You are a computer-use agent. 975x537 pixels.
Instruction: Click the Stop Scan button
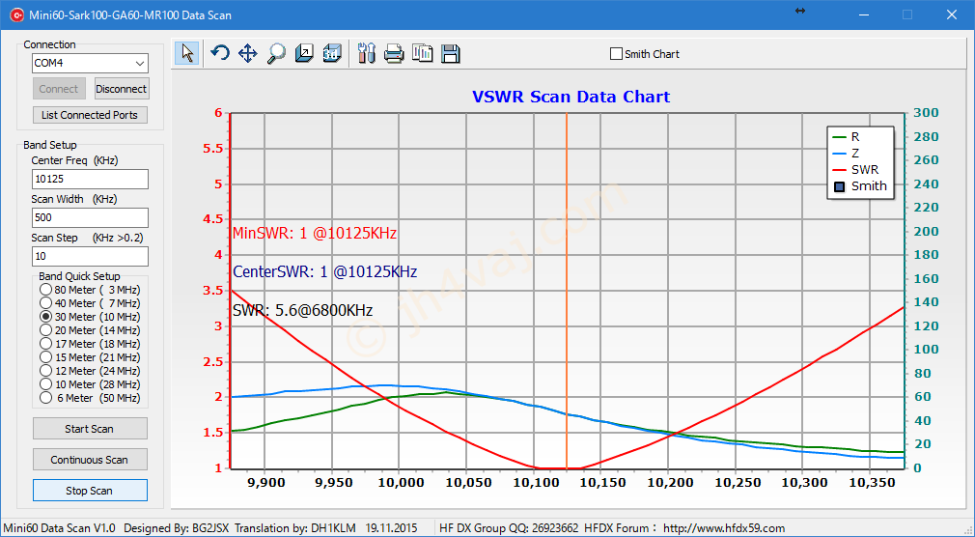(x=90, y=491)
